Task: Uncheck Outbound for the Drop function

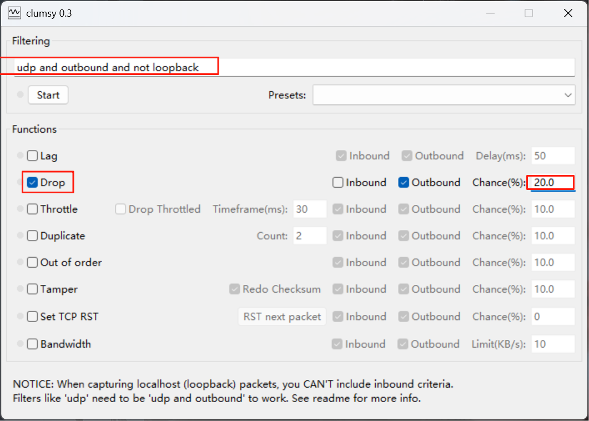Action: [x=404, y=183]
